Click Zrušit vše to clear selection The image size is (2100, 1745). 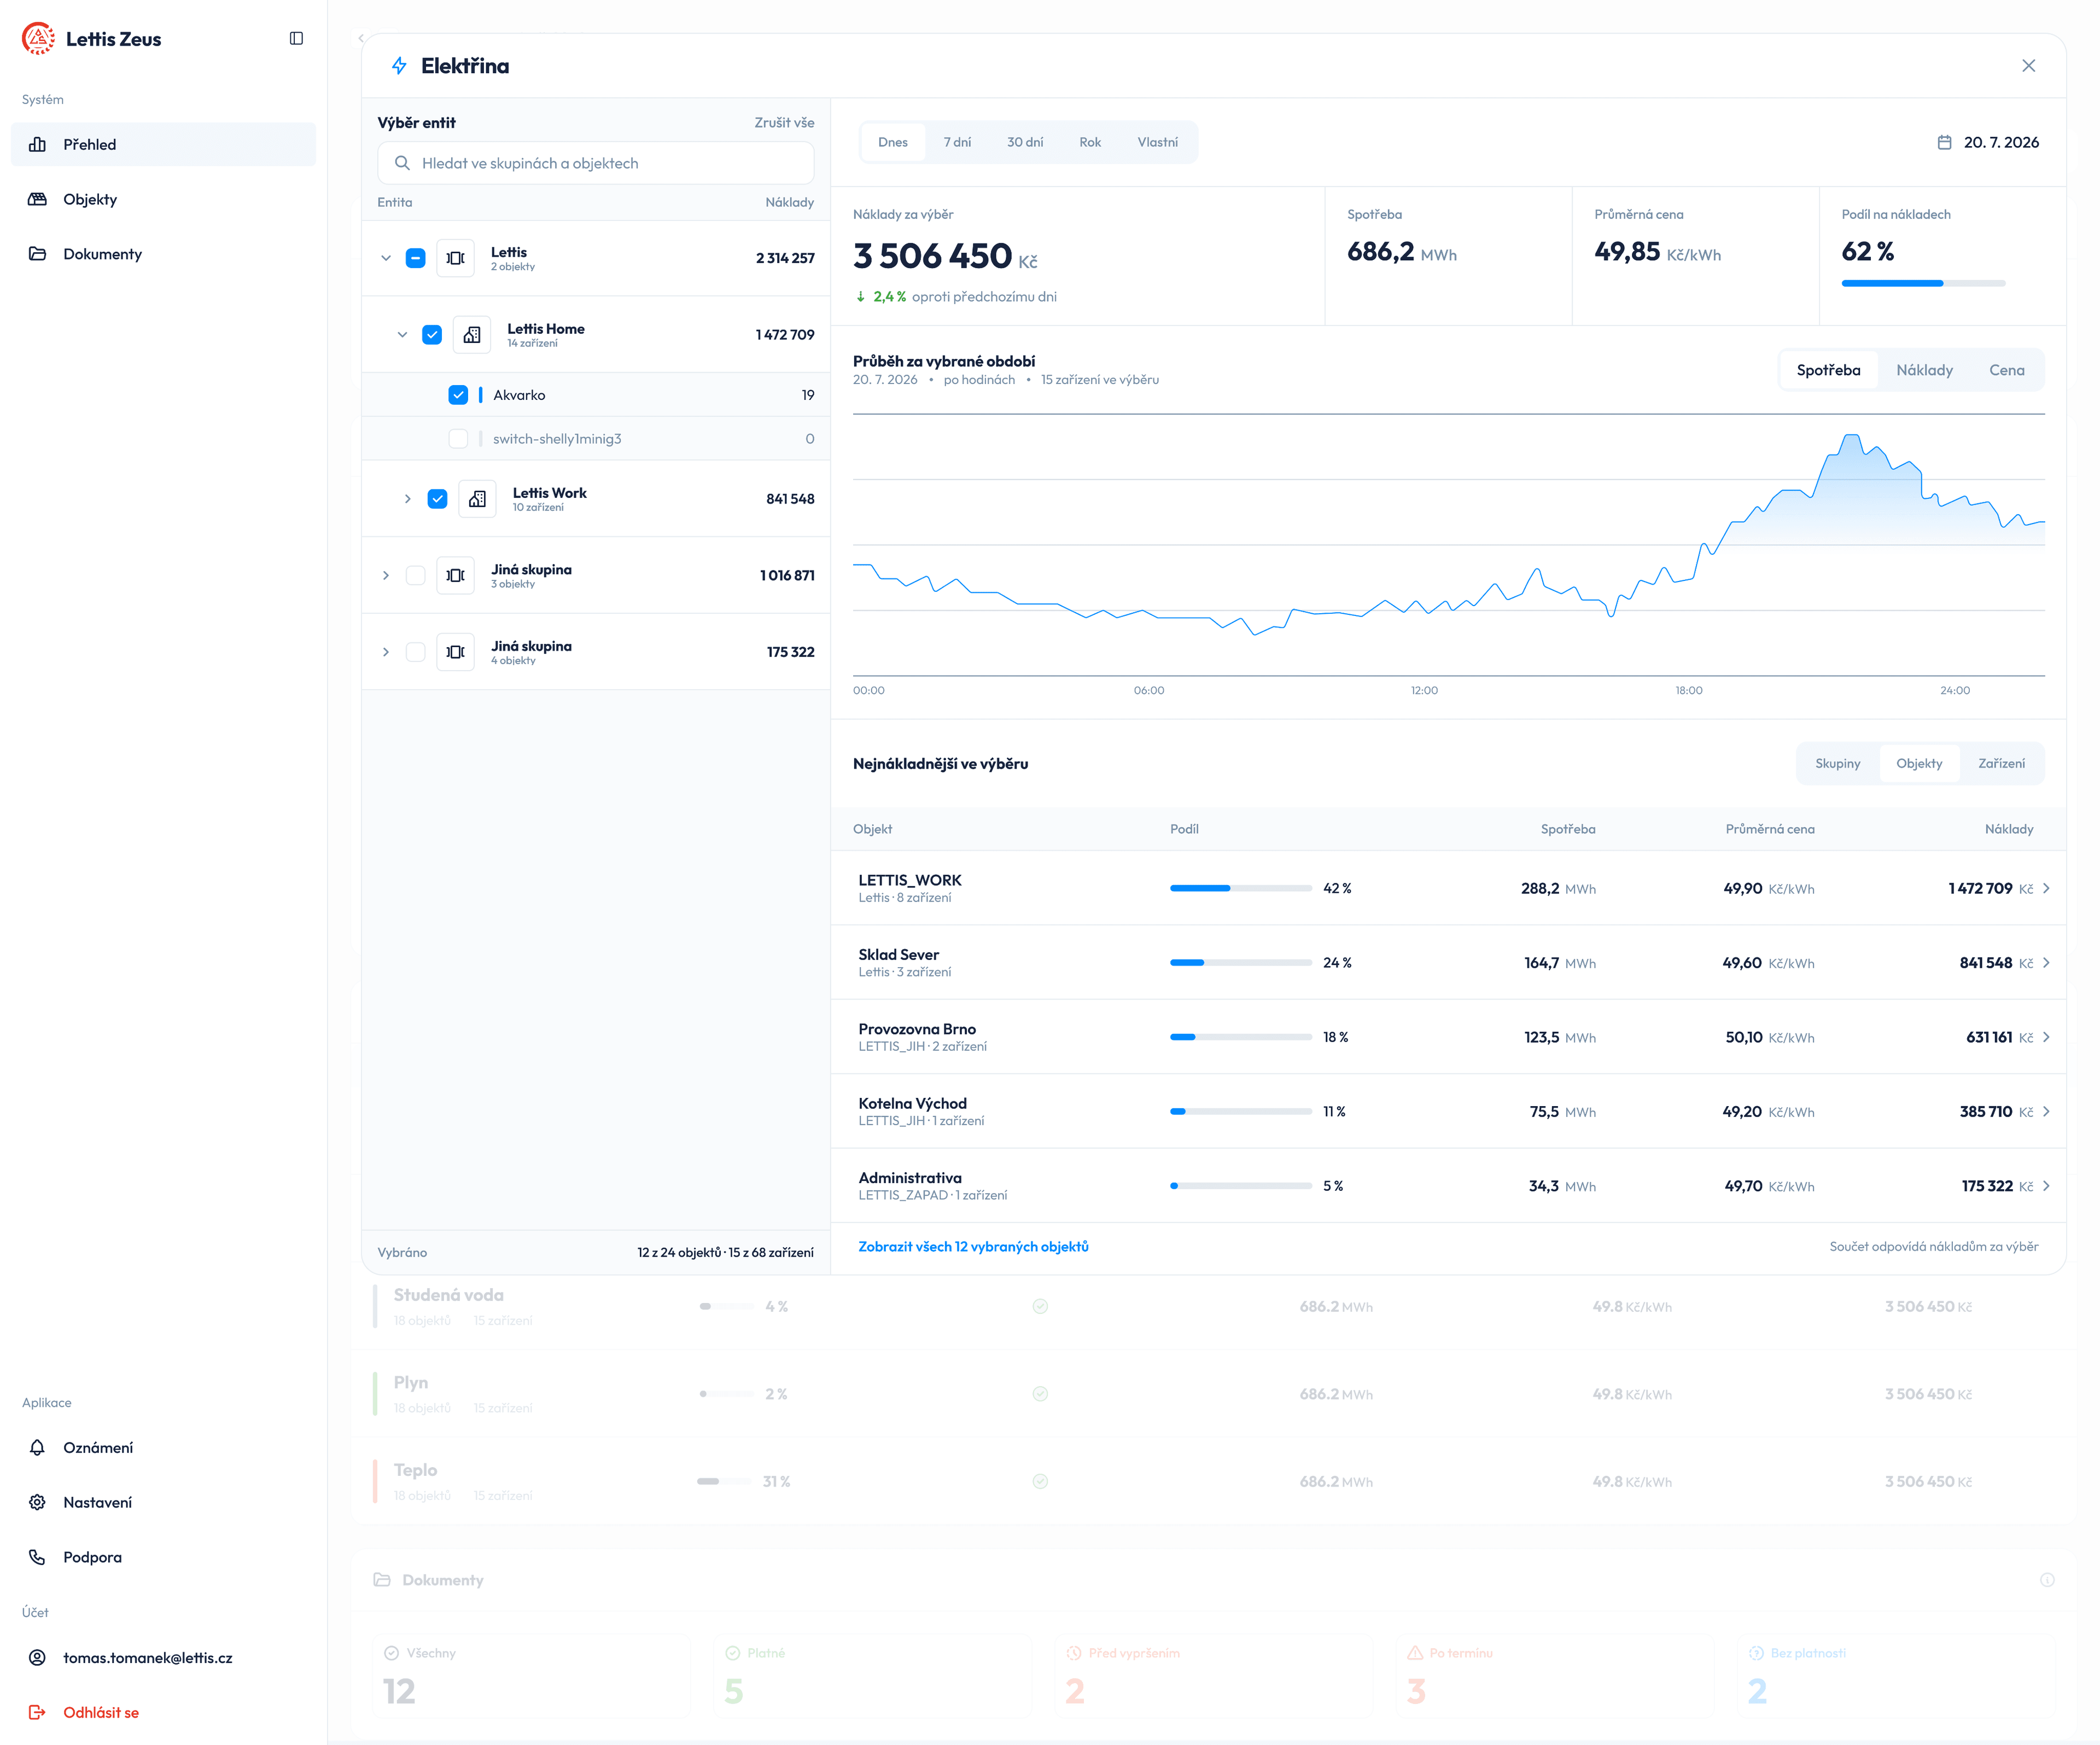pyautogui.click(x=784, y=122)
